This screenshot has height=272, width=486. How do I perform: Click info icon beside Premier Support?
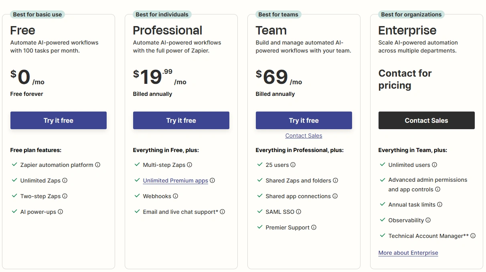coord(314,227)
